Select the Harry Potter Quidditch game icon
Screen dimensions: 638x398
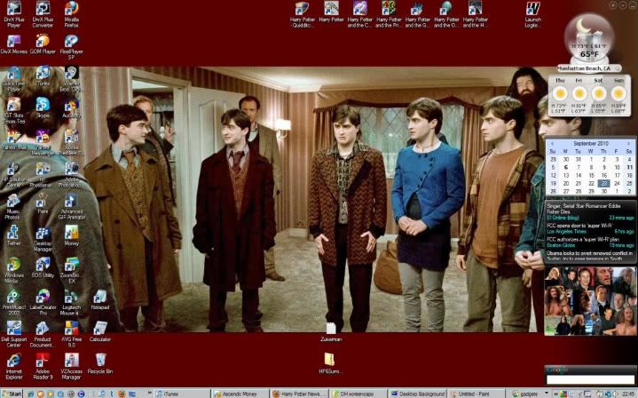click(303, 14)
